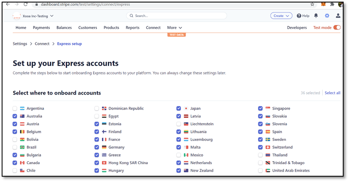Screen dimensions: 349x182
Task: Check the Argentina checkbox
Action: pyautogui.click(x=15, y=108)
